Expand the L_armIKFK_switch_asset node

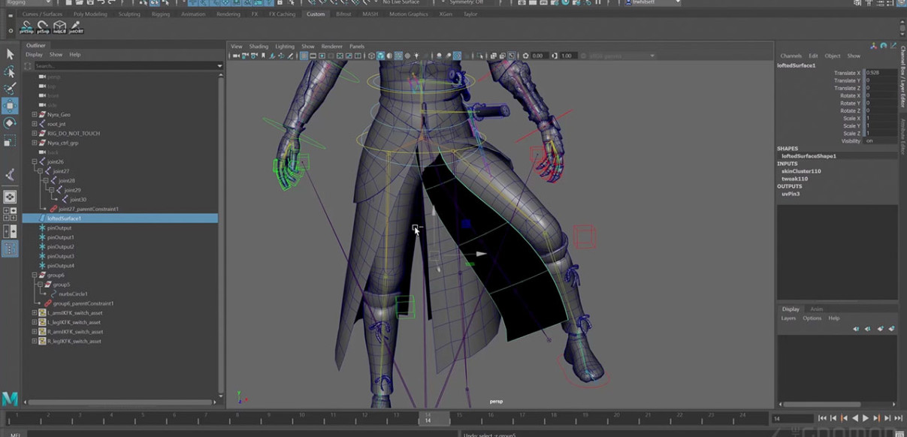(35, 313)
